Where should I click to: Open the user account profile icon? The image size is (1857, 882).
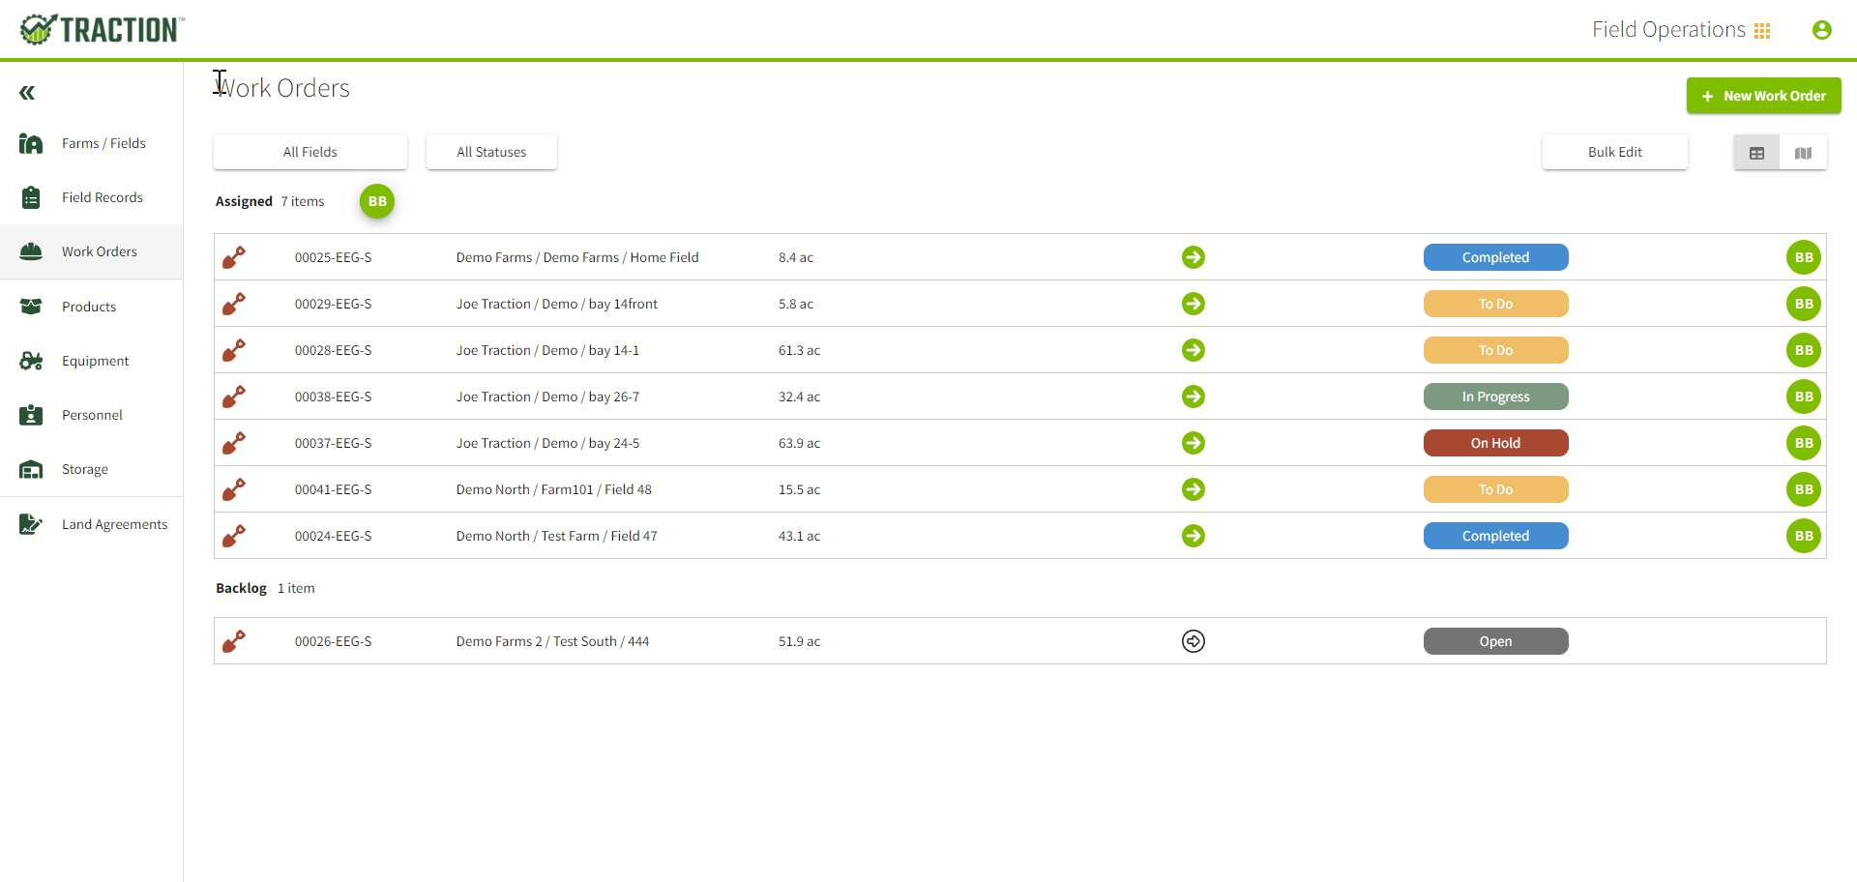tap(1821, 30)
